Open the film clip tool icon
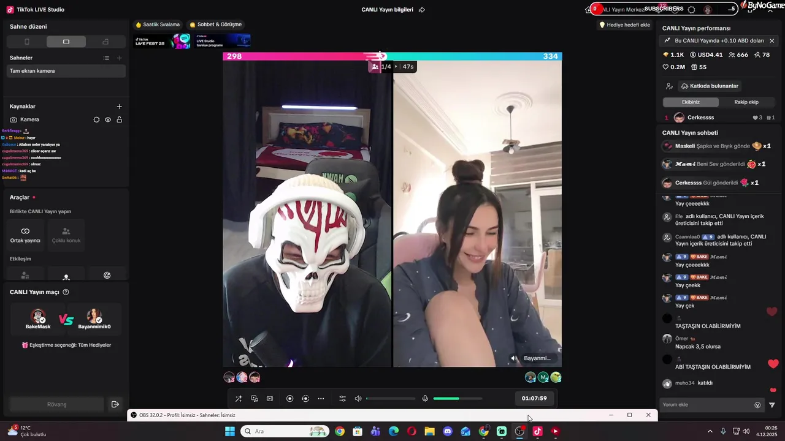 [270, 399]
